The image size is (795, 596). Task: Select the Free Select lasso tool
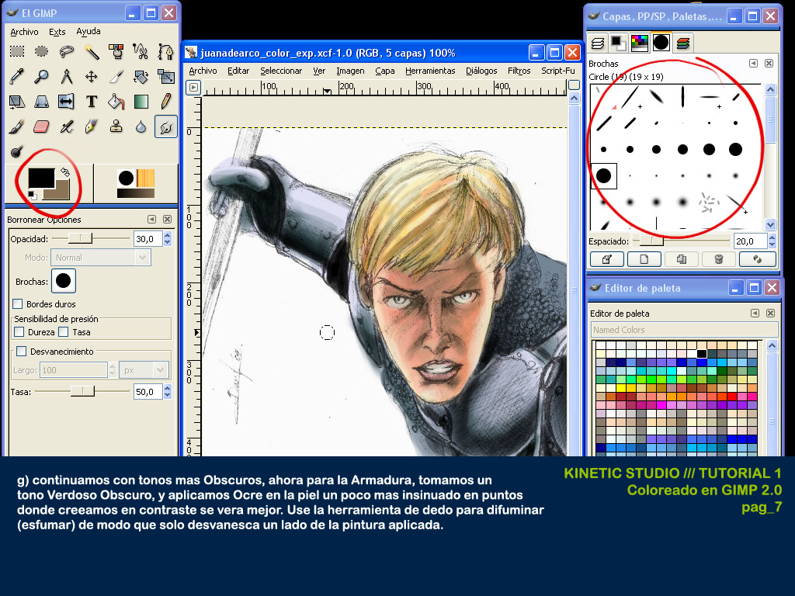(x=67, y=51)
